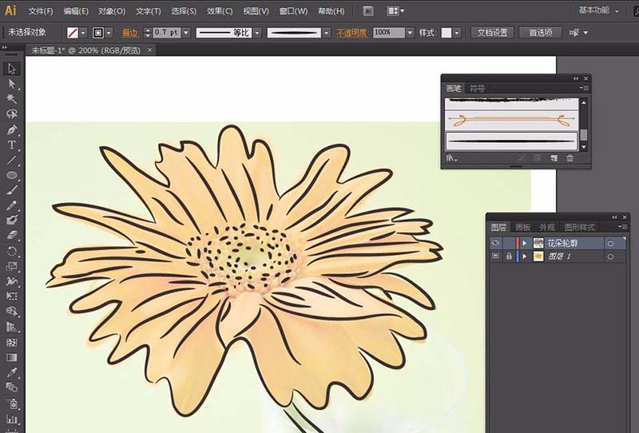Open the 基本功能 workspace dropdown
The width and height of the screenshot is (639, 433).
pyautogui.click(x=599, y=10)
